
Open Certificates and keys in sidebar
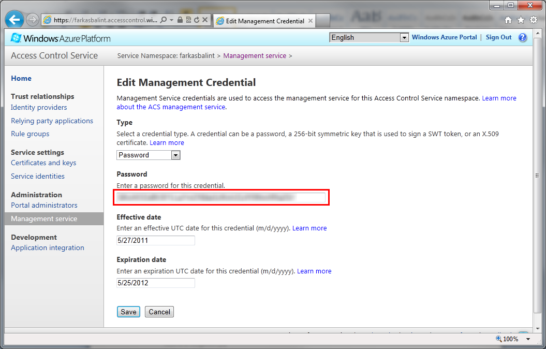pyautogui.click(x=43, y=163)
